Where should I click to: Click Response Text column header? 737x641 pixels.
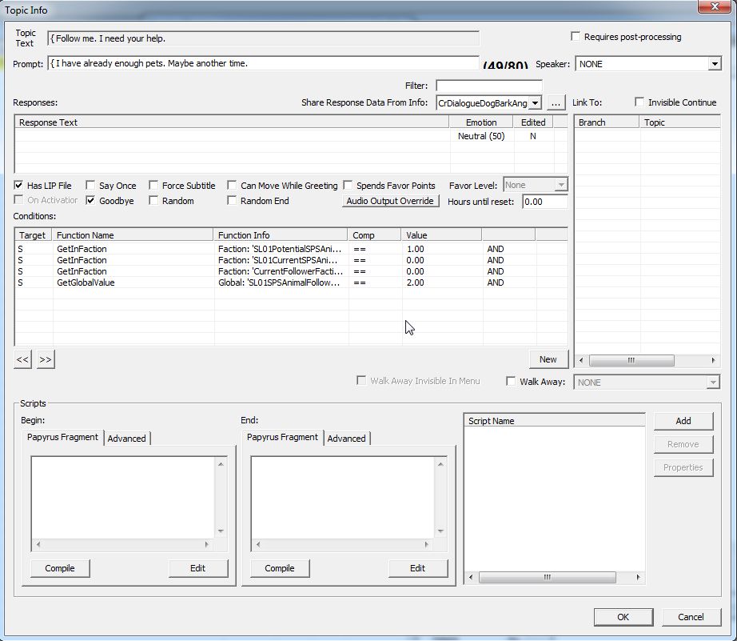[x=232, y=122]
